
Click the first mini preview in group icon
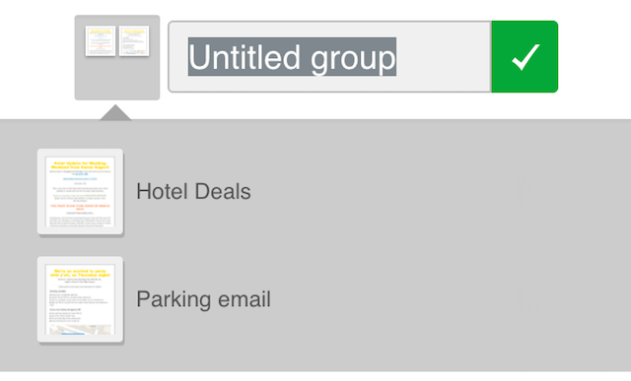coord(101,41)
